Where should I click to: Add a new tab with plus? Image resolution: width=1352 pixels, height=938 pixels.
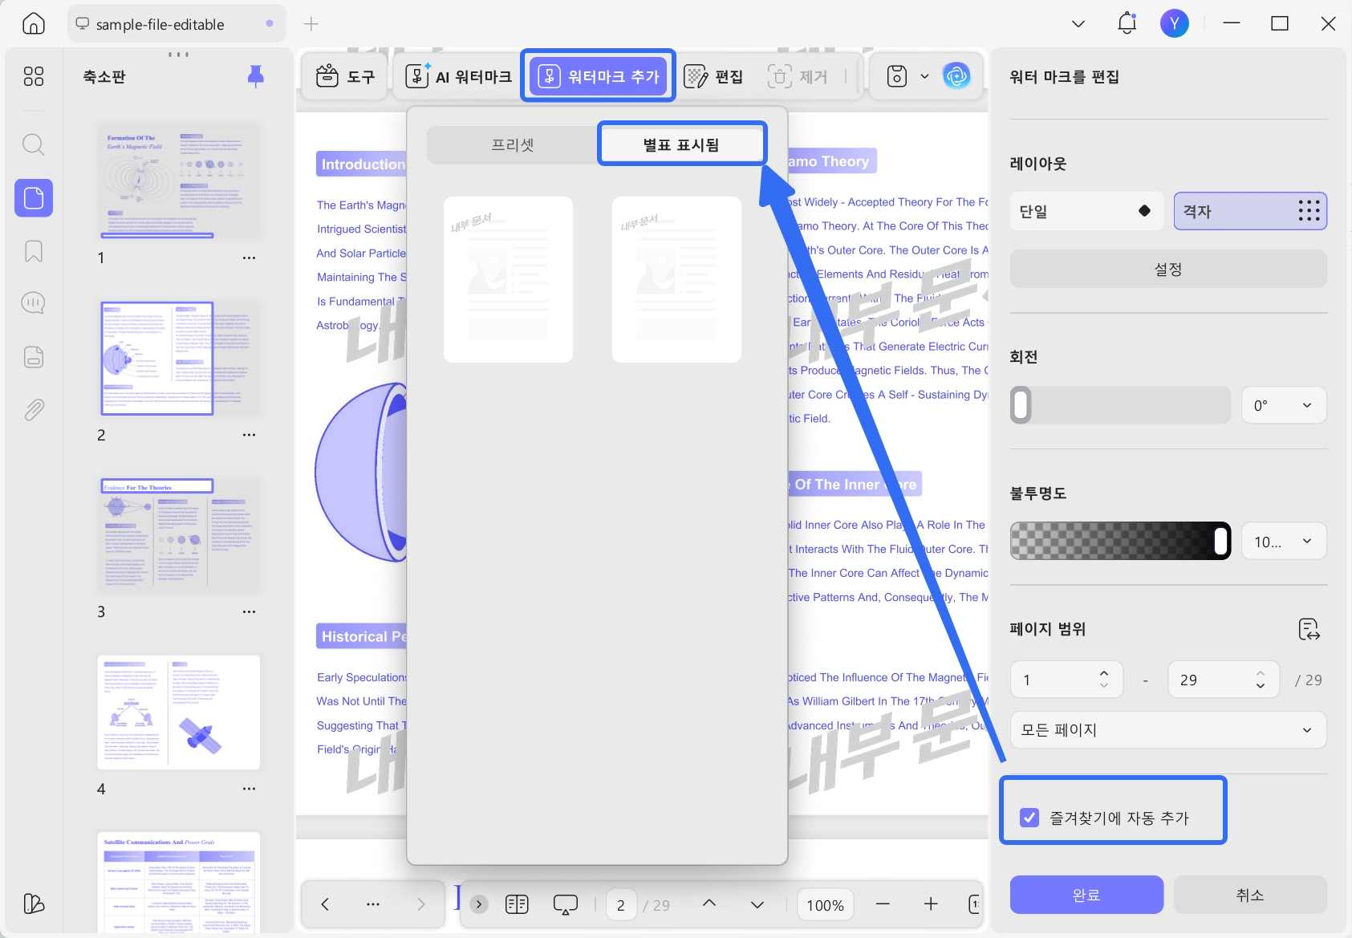(311, 24)
